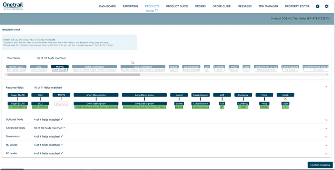This screenshot has width=335, height=170.
Task: Select the MFPNs chip in Your fields
Action: [x=60, y=67]
